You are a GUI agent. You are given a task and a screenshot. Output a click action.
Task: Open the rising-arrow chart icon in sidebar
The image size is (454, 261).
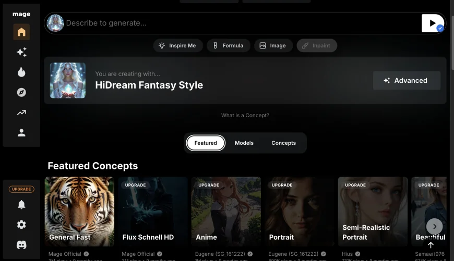[x=21, y=113]
